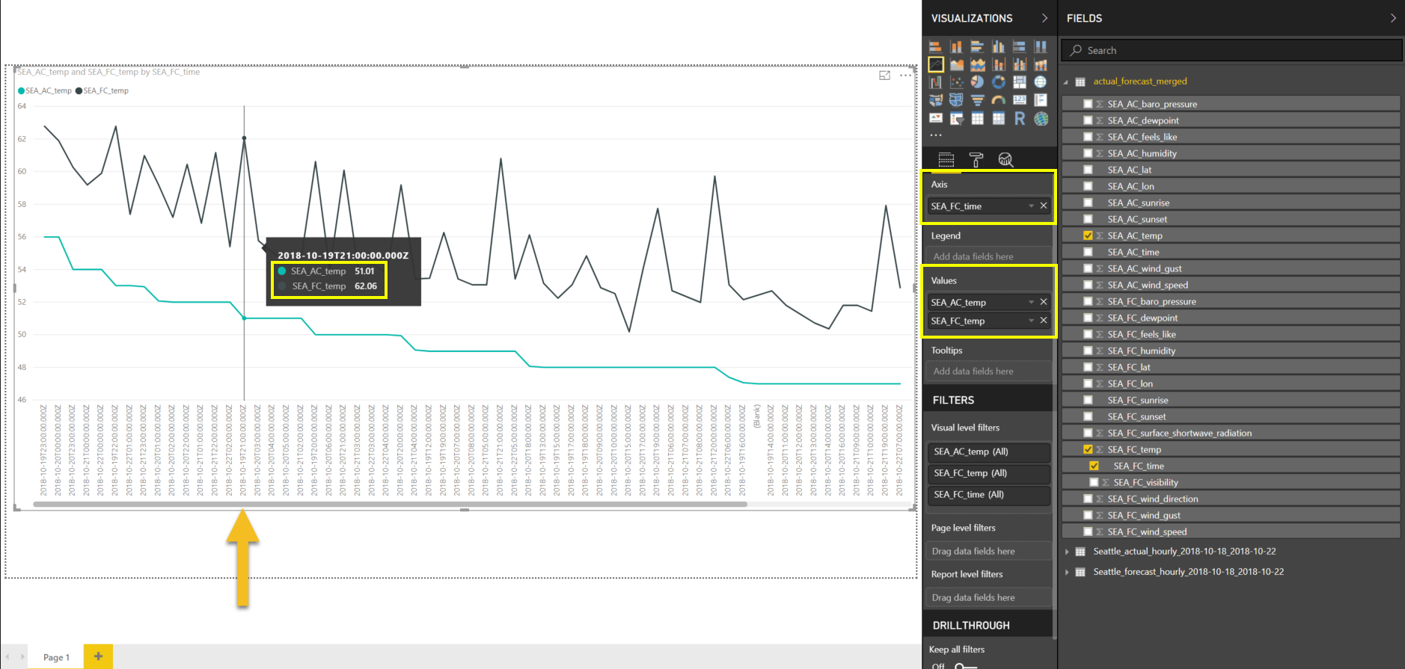
Task: Open More options ellipsis on the chart
Action: 905,75
